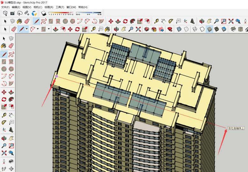Switch to Monochrome face style
248x172 pixels.
[x=224, y=29]
